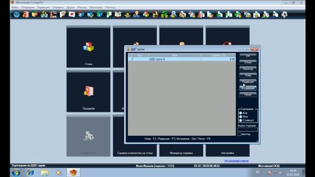The height and width of the screenshot is (177, 315).
Task: Click the BG language indicator in tray
Action: pyautogui.click(x=257, y=172)
